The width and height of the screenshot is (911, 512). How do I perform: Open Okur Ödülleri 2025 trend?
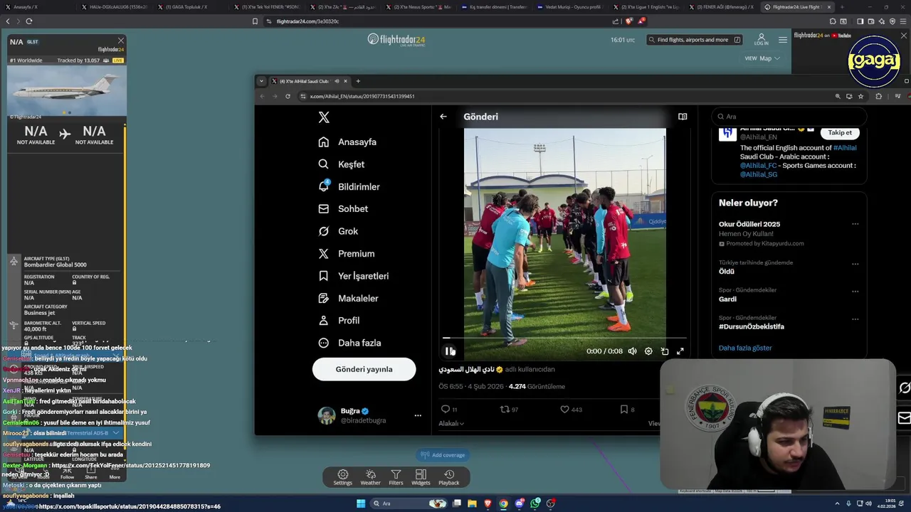tap(749, 224)
